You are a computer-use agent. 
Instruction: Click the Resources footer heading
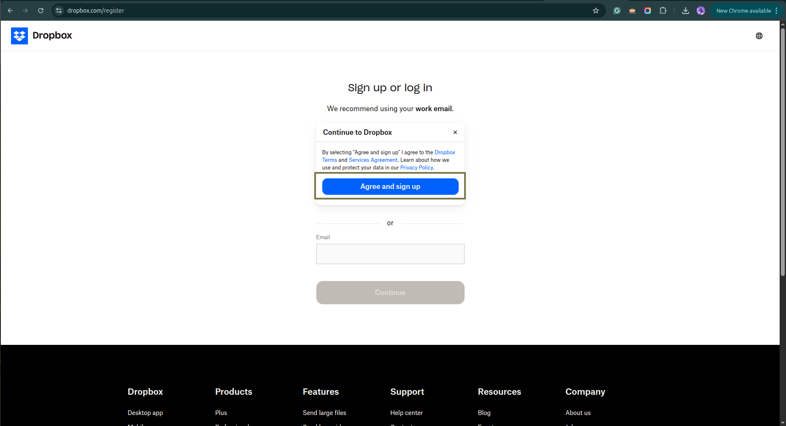(x=499, y=392)
